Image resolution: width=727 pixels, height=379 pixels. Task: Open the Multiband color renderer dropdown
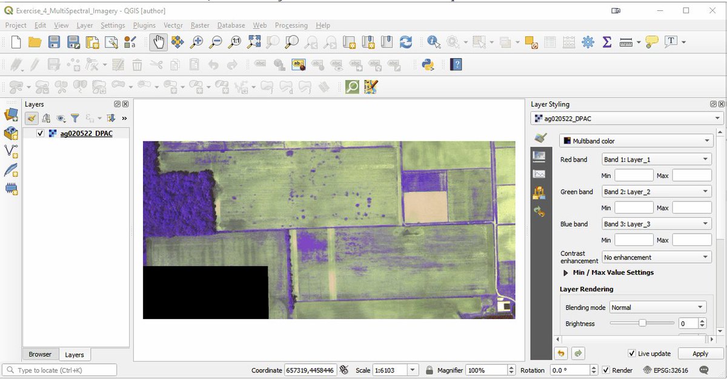[636, 140]
